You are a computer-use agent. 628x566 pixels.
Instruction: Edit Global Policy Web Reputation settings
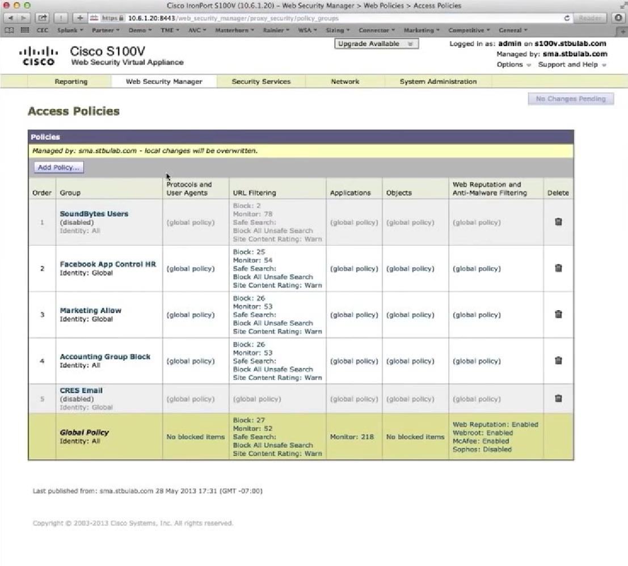point(495,437)
